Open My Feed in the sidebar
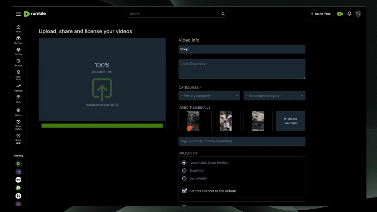The height and width of the screenshot is (212, 377). tap(18, 40)
